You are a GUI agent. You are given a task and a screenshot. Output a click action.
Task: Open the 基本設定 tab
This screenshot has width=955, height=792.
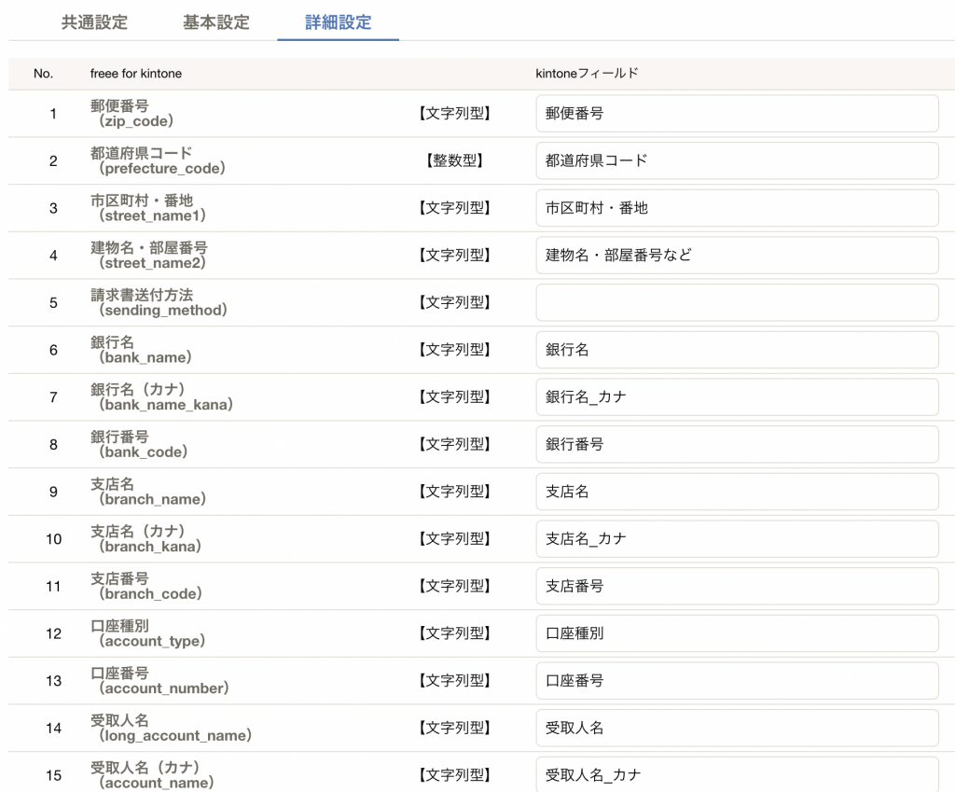216,22
